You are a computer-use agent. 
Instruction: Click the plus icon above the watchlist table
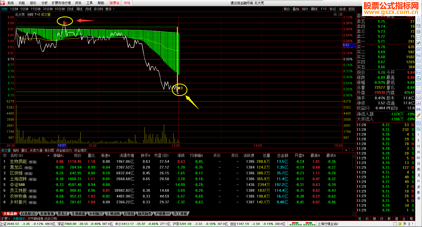tap(346, 150)
